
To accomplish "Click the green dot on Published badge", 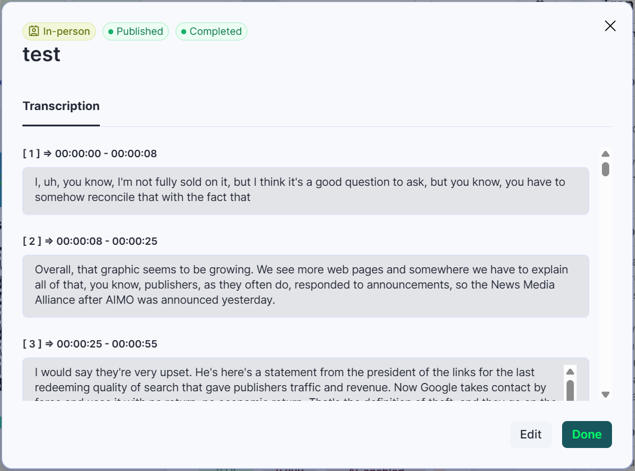I will 111,31.
